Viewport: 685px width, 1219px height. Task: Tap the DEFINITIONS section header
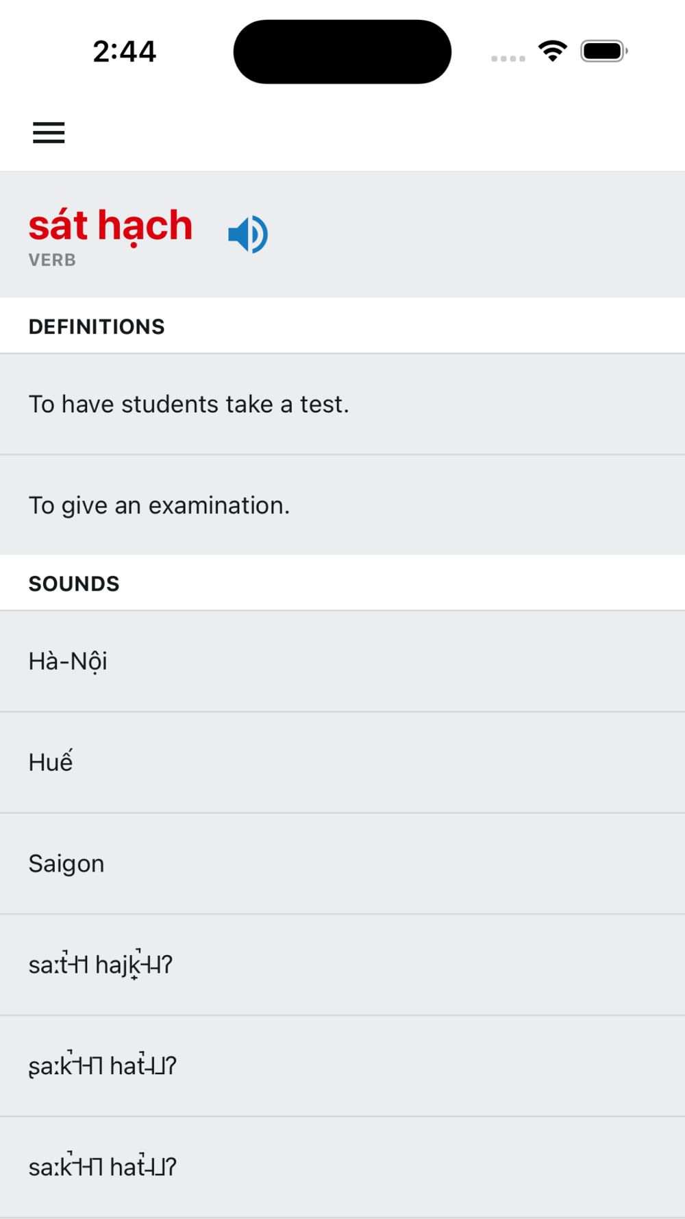[x=97, y=327]
